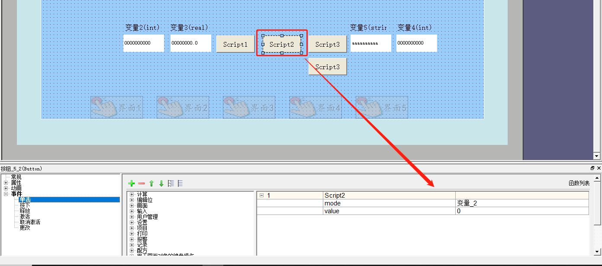Move the function down with the green down arrow
The height and width of the screenshot is (266, 602).
[161, 183]
